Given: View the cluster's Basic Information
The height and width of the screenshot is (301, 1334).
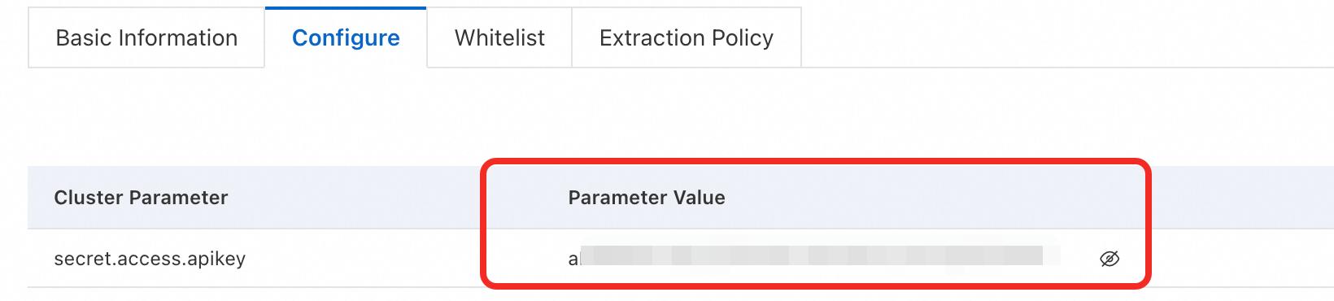Looking at the screenshot, I should click(146, 37).
